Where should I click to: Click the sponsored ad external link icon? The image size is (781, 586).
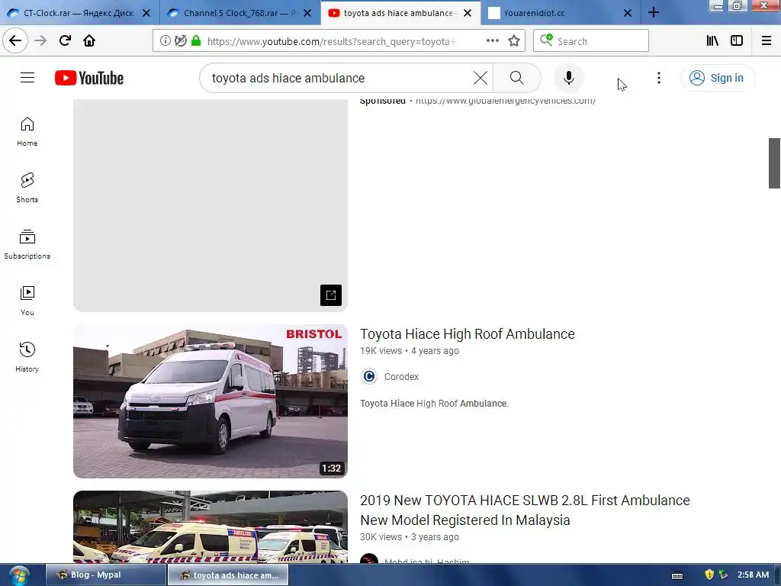coord(331,295)
